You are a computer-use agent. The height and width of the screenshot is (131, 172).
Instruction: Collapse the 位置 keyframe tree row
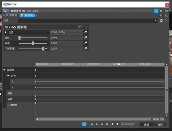(x=8, y=76)
